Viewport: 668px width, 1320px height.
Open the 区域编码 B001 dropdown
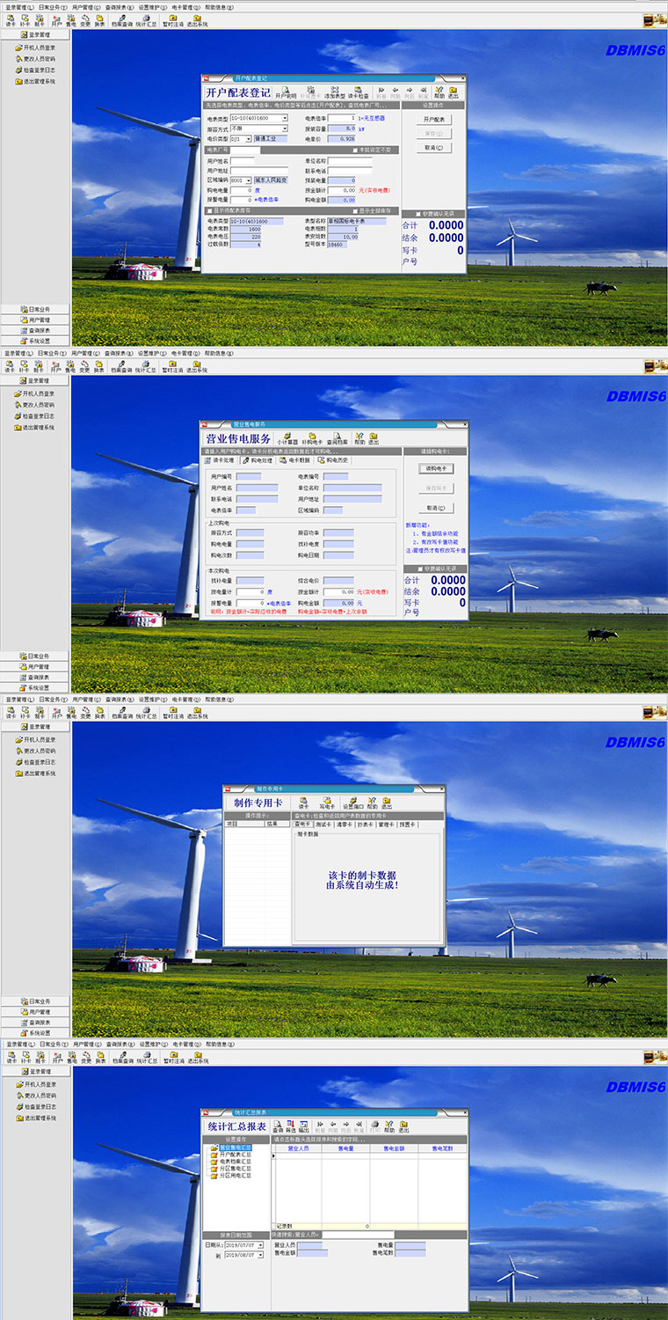[x=249, y=180]
